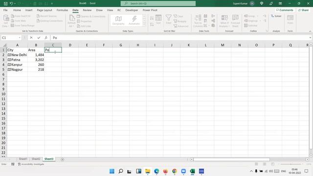Open What-If Analysis menu
This screenshot has width=313, height=176.
coord(224,21)
